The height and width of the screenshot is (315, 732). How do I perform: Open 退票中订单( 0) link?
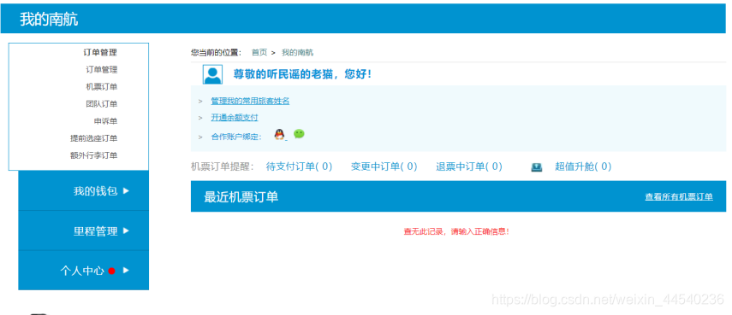pos(469,166)
